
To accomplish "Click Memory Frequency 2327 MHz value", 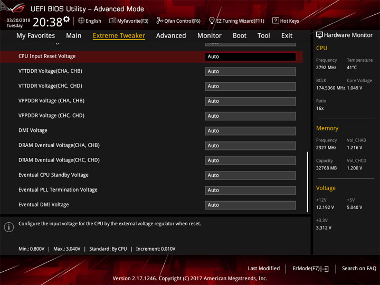I will pos(326,148).
